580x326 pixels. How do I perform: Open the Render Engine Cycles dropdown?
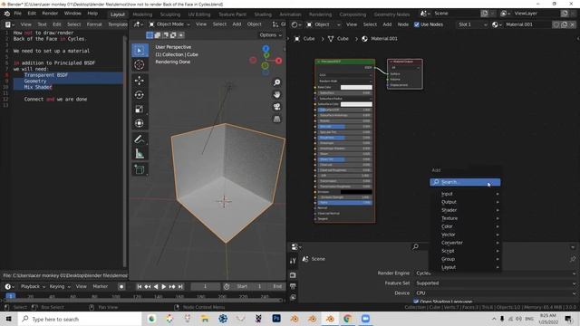(x=495, y=273)
